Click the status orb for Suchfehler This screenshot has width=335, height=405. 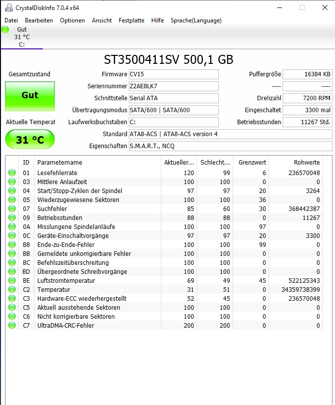[12, 208]
